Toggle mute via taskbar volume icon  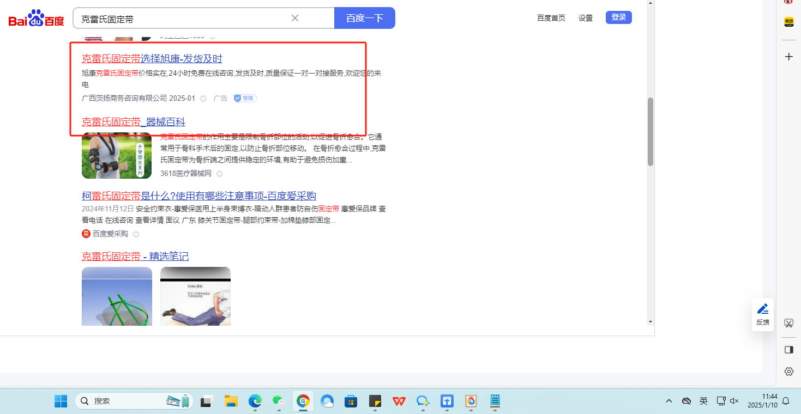coord(734,401)
